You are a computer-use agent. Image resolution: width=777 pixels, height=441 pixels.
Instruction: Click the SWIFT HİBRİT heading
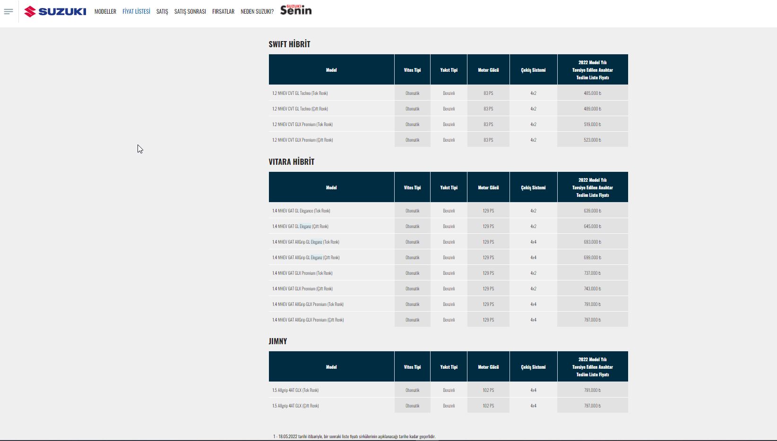pos(289,44)
